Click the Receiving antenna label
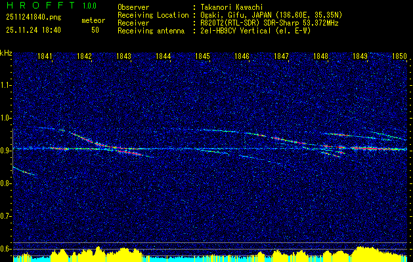 point(151,31)
